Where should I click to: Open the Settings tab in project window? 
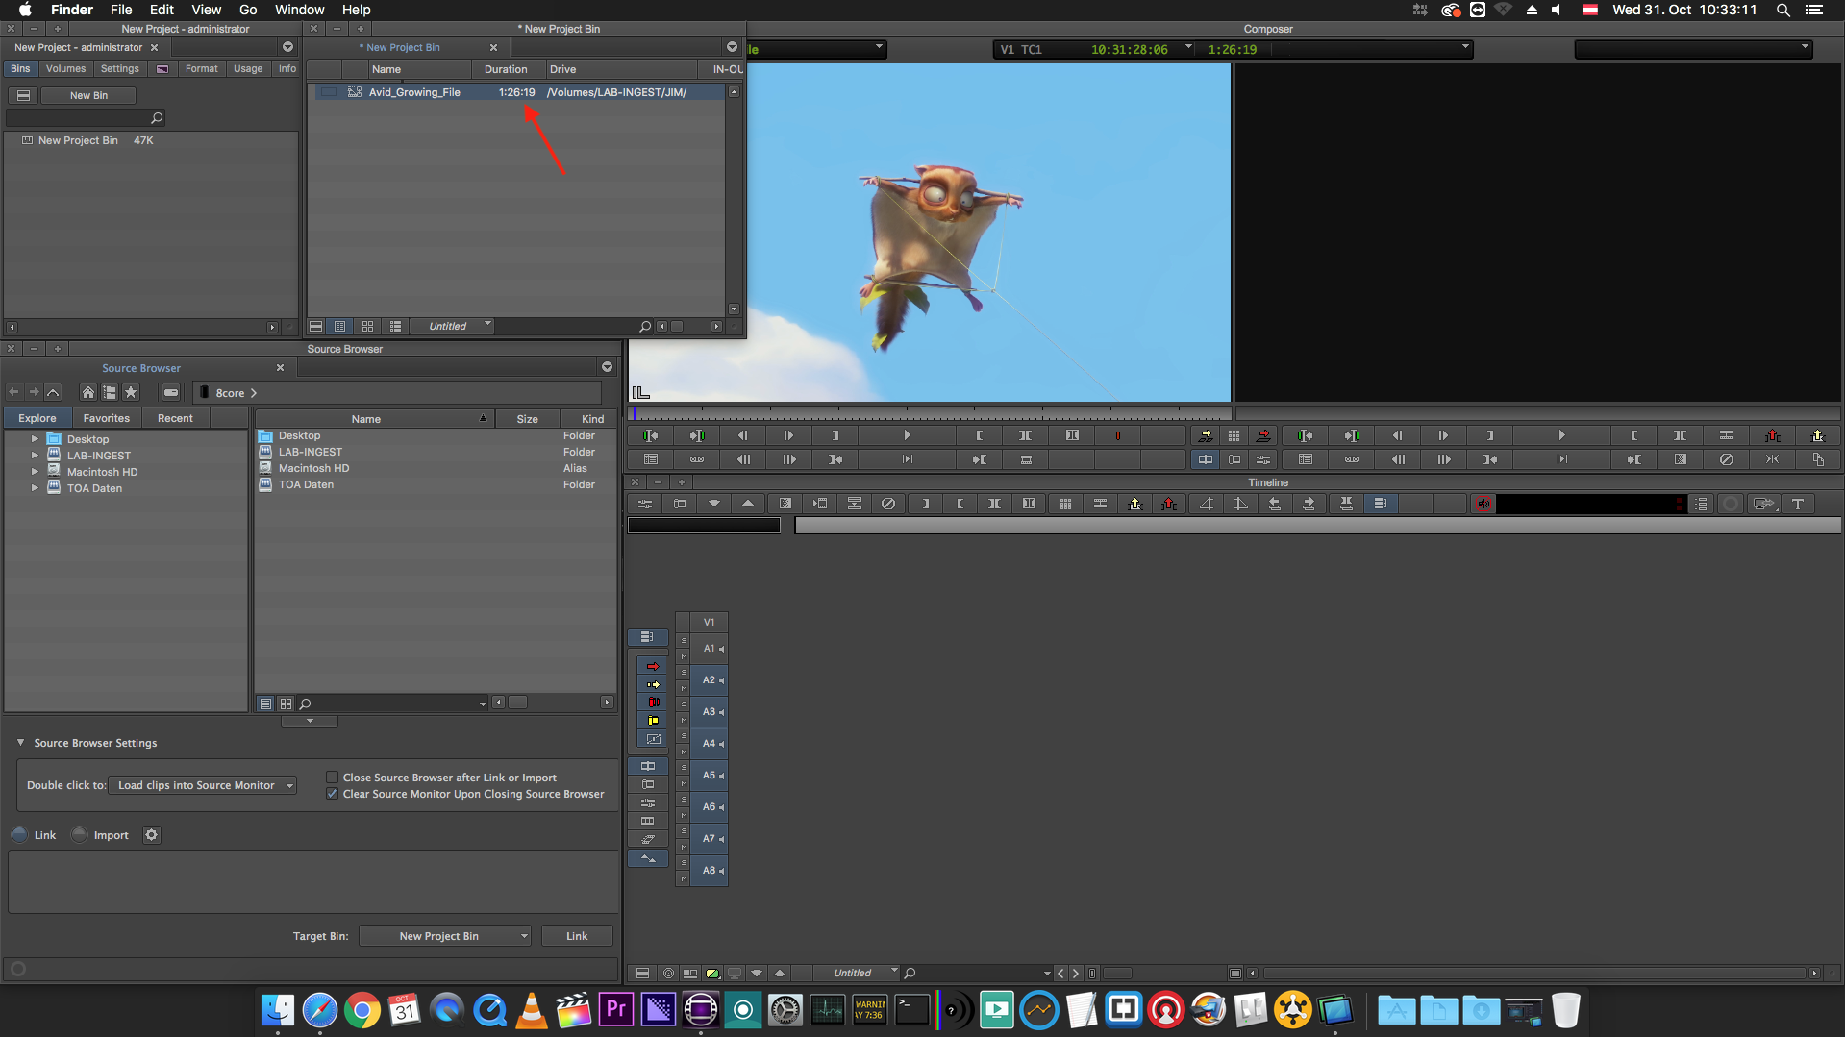pyautogui.click(x=120, y=69)
